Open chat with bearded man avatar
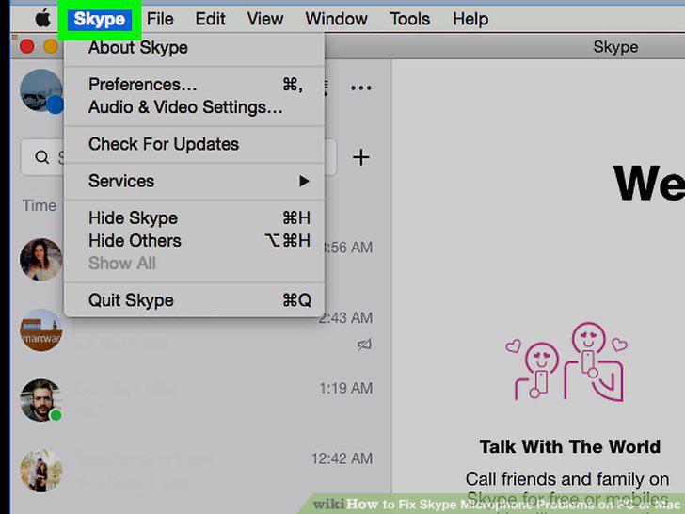This screenshot has width=685, height=514. [41, 400]
